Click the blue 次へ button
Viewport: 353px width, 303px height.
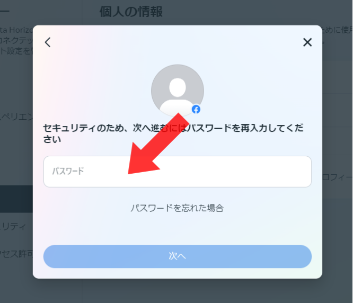click(178, 256)
